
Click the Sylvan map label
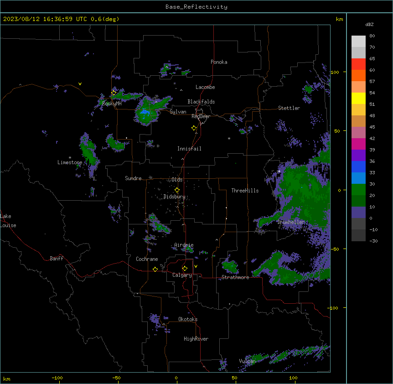(178, 112)
